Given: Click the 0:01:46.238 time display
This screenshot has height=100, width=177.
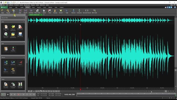Looking at the screenshot, I should (69, 94).
